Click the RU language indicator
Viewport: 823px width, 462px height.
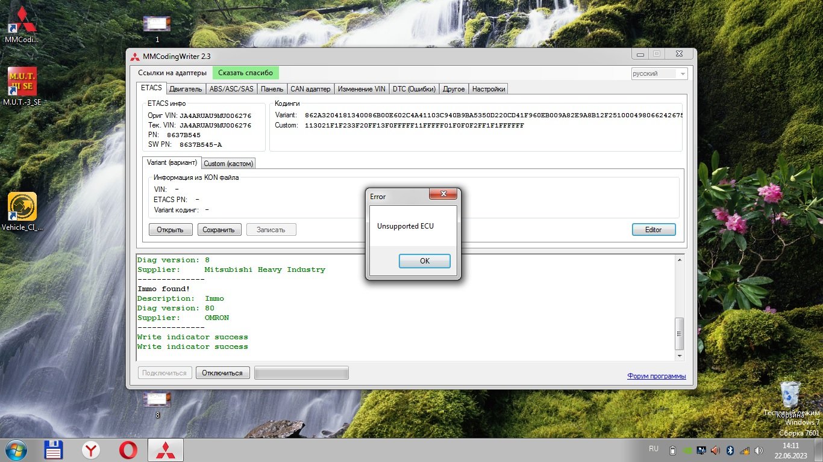[x=654, y=449]
